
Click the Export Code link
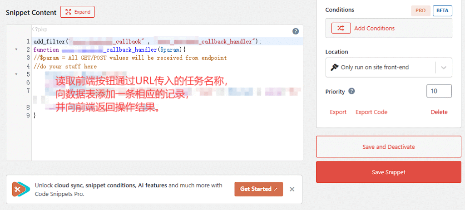[x=371, y=112]
